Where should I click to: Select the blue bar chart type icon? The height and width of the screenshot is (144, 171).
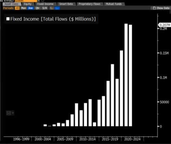[x=57, y=8]
